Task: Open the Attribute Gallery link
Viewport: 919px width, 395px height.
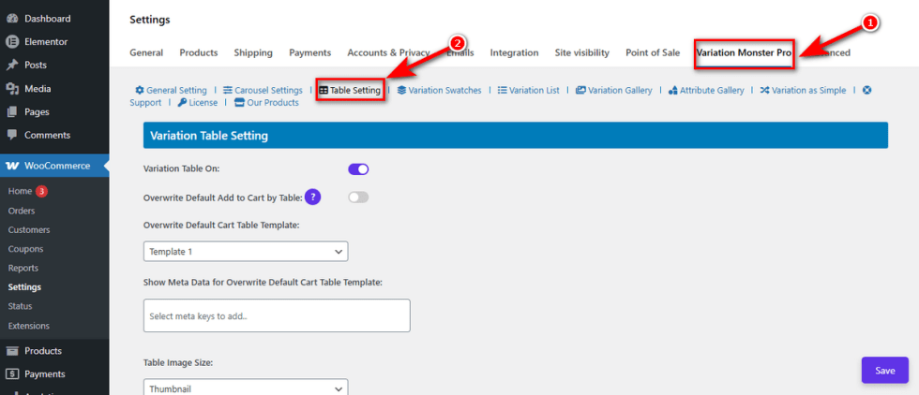Action: (x=712, y=90)
